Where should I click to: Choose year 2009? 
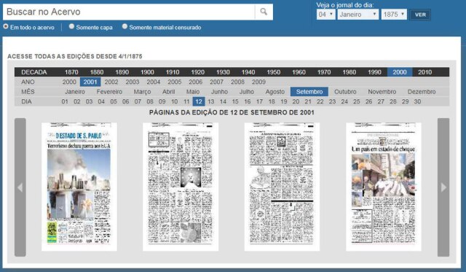tap(258, 82)
